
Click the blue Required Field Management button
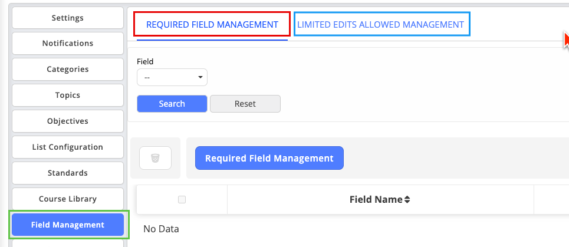click(269, 158)
